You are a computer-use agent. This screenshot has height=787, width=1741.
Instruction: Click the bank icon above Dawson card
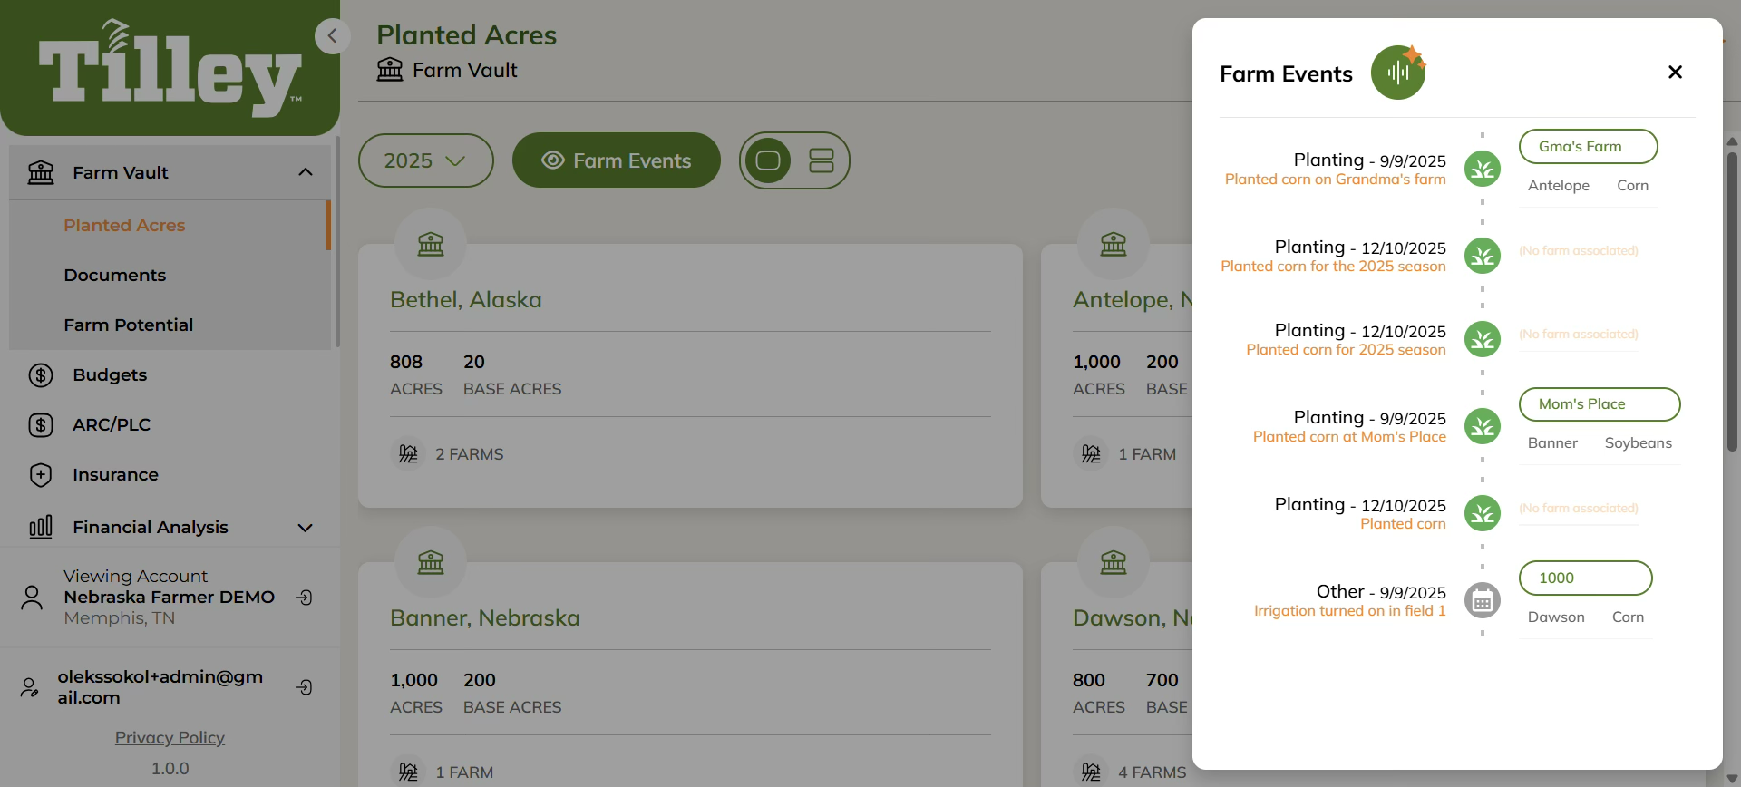1114,562
